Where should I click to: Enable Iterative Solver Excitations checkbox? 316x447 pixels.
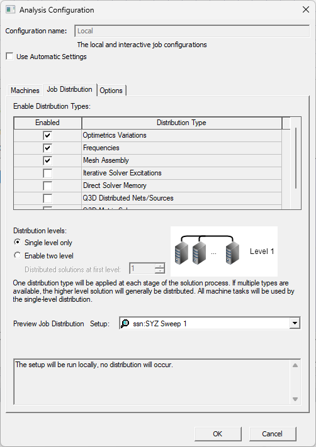tap(48, 173)
